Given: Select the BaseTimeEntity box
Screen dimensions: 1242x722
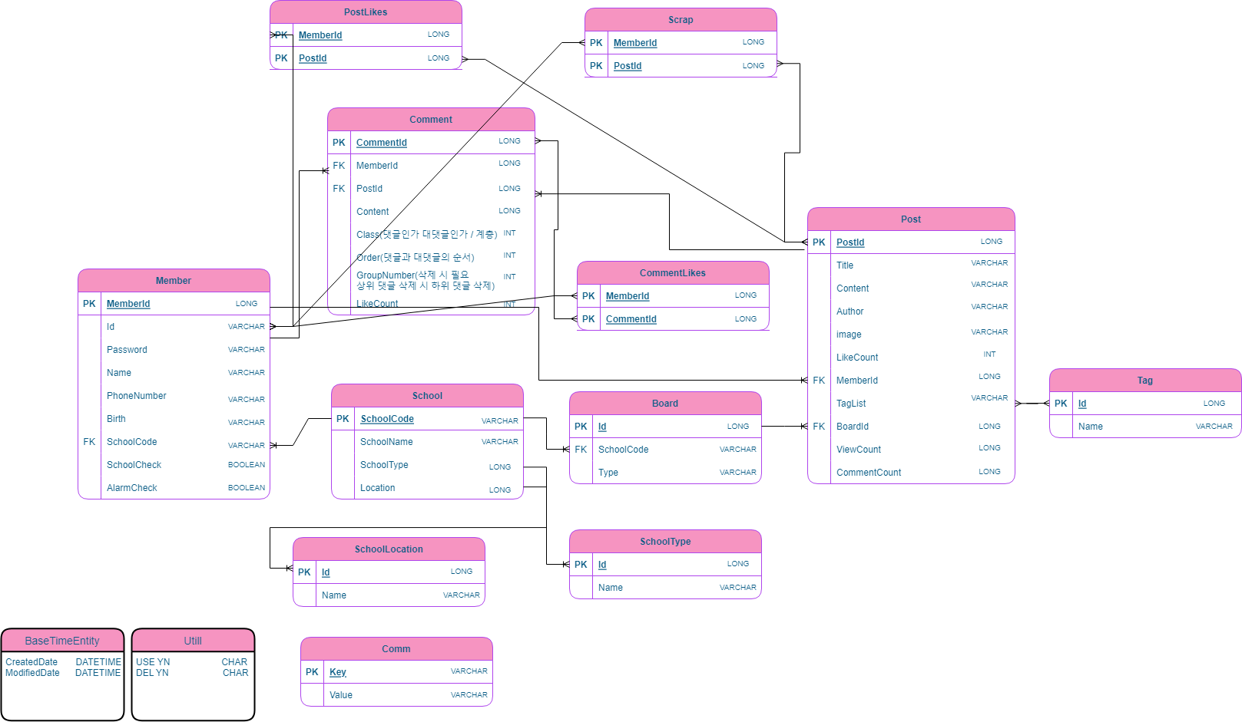Looking at the screenshot, I should tap(62, 641).
